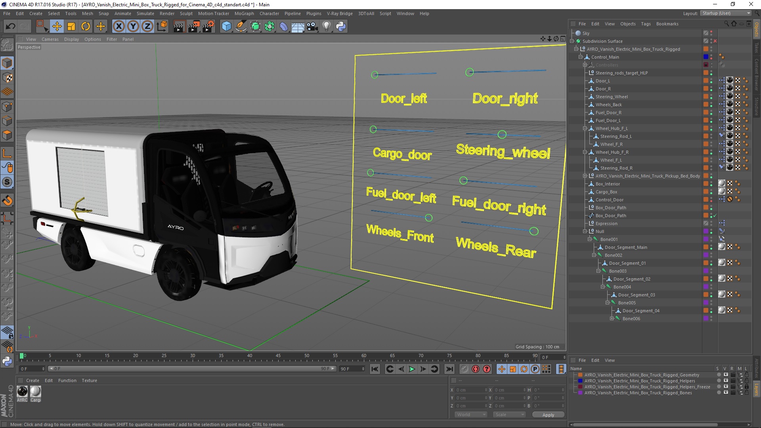Click the Wheels_Rear slider handle
This screenshot has height=428, width=761.
pyautogui.click(x=534, y=231)
